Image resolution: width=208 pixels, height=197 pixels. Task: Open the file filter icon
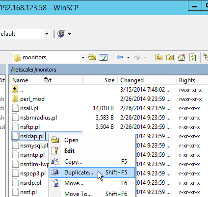click(104, 57)
